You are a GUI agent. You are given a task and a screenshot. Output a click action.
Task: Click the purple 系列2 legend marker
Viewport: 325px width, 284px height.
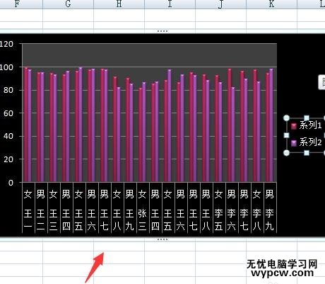(294, 143)
